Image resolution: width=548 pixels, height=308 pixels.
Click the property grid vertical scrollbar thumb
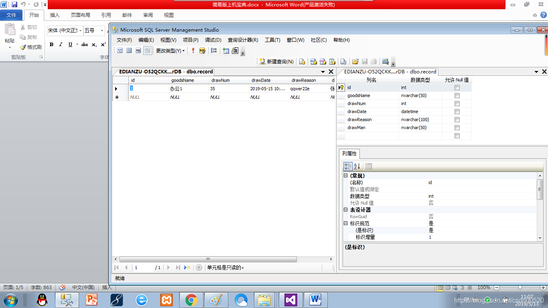540,189
